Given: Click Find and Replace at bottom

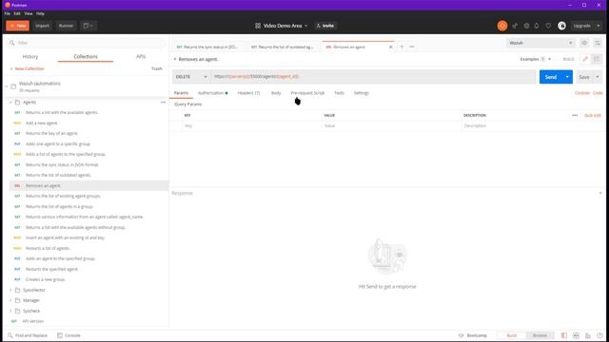Looking at the screenshot, I should (28, 335).
